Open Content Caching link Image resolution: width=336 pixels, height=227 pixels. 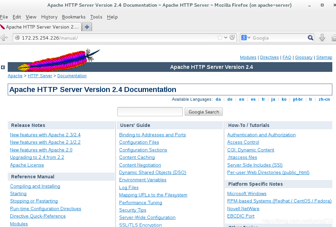[x=137, y=157]
